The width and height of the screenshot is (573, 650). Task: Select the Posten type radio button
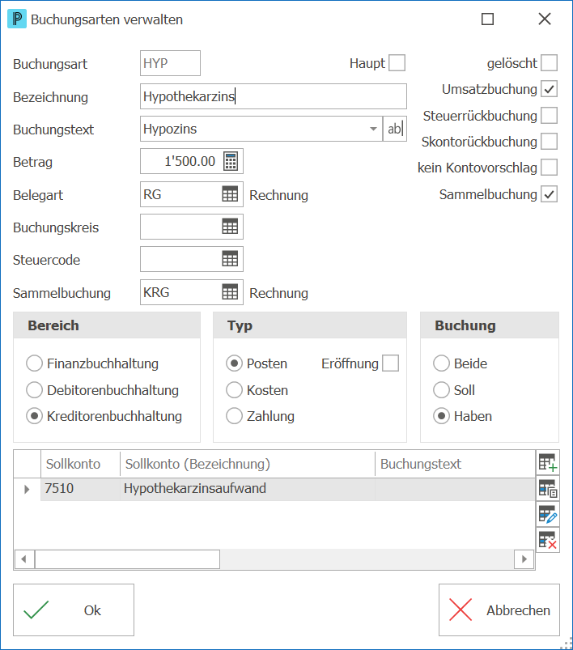click(234, 363)
